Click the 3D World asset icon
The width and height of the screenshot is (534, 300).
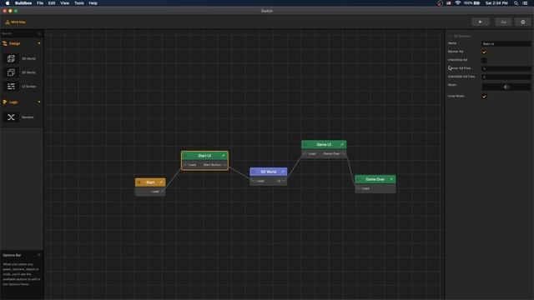[11, 58]
